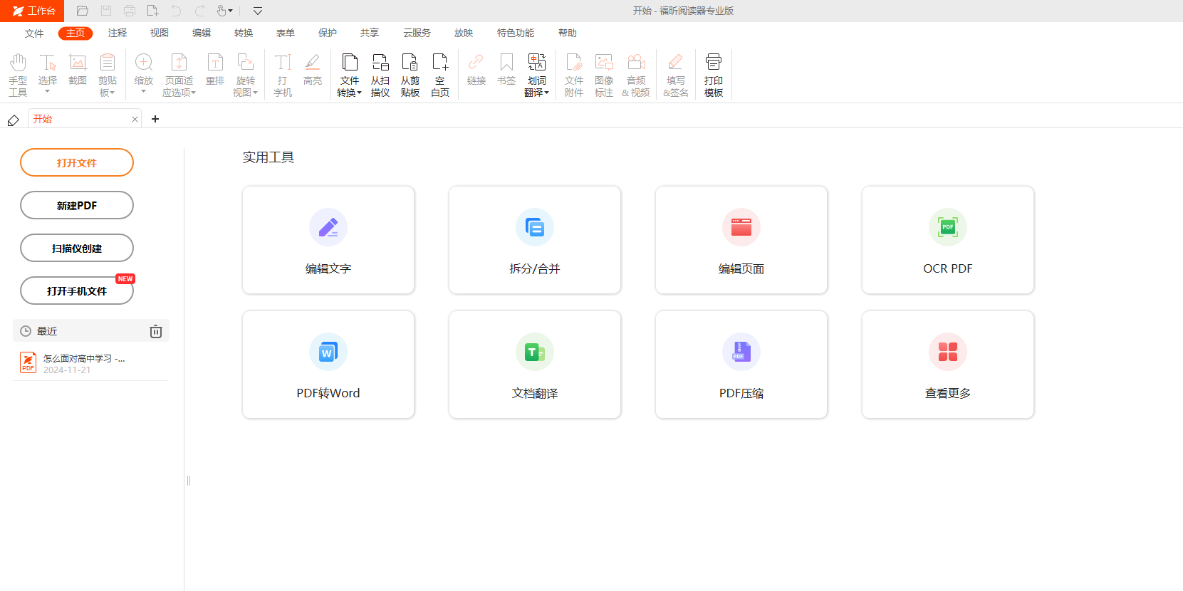Click the open folder icon in title bar
The image size is (1183, 591).
(x=83, y=11)
